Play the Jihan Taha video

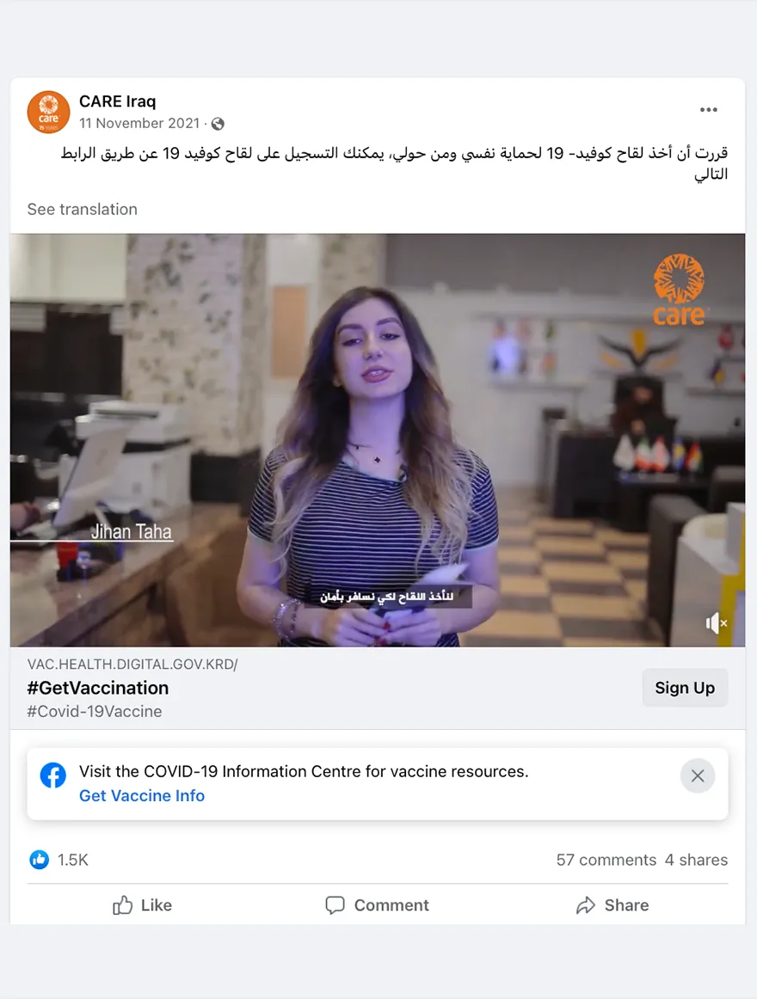tap(378, 440)
